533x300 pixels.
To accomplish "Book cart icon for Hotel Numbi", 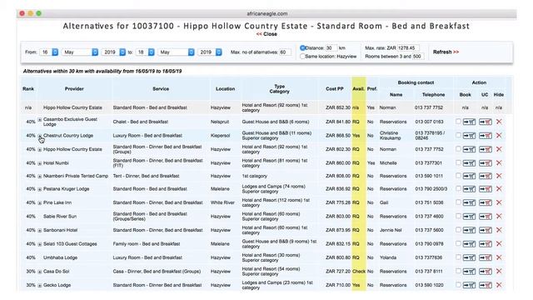I will click(469, 163).
